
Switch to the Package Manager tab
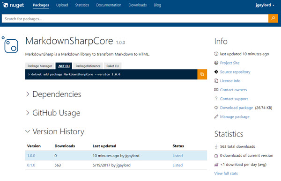click(40, 66)
